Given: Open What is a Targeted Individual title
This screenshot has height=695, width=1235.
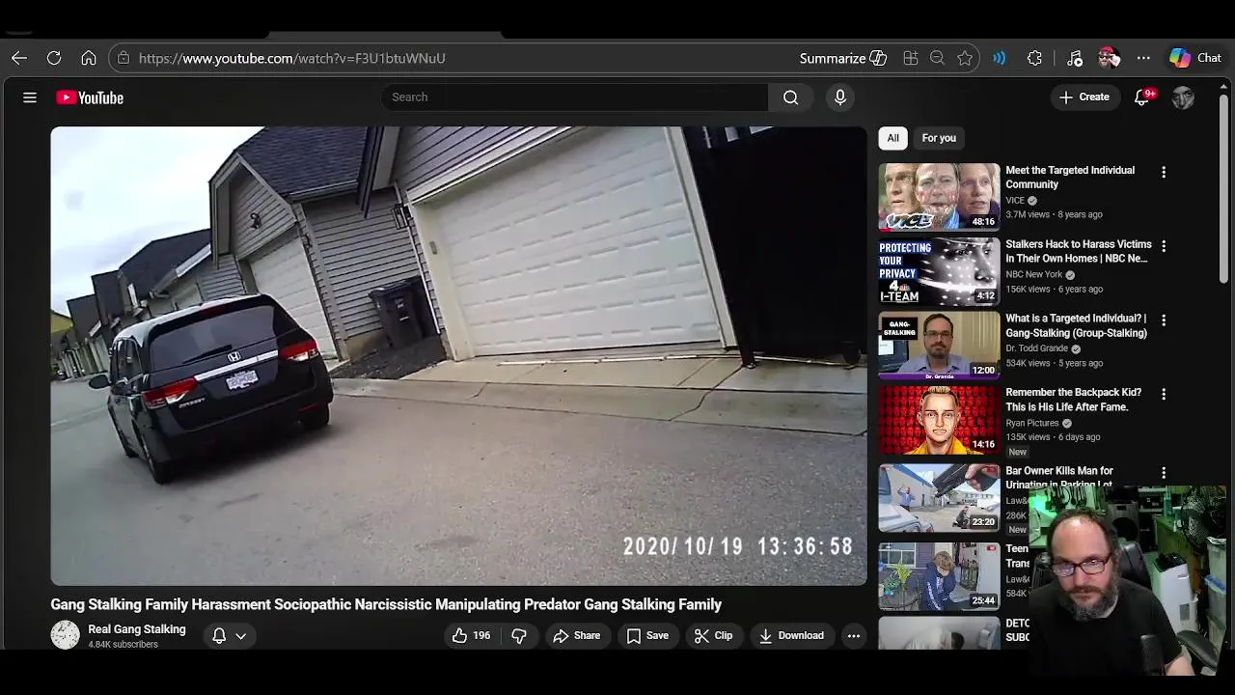Looking at the screenshot, I should point(1077,325).
